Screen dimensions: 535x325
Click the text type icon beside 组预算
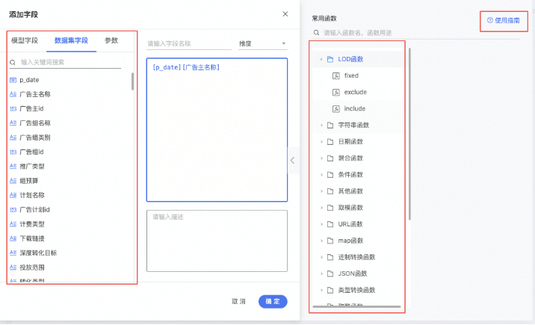pos(13,181)
